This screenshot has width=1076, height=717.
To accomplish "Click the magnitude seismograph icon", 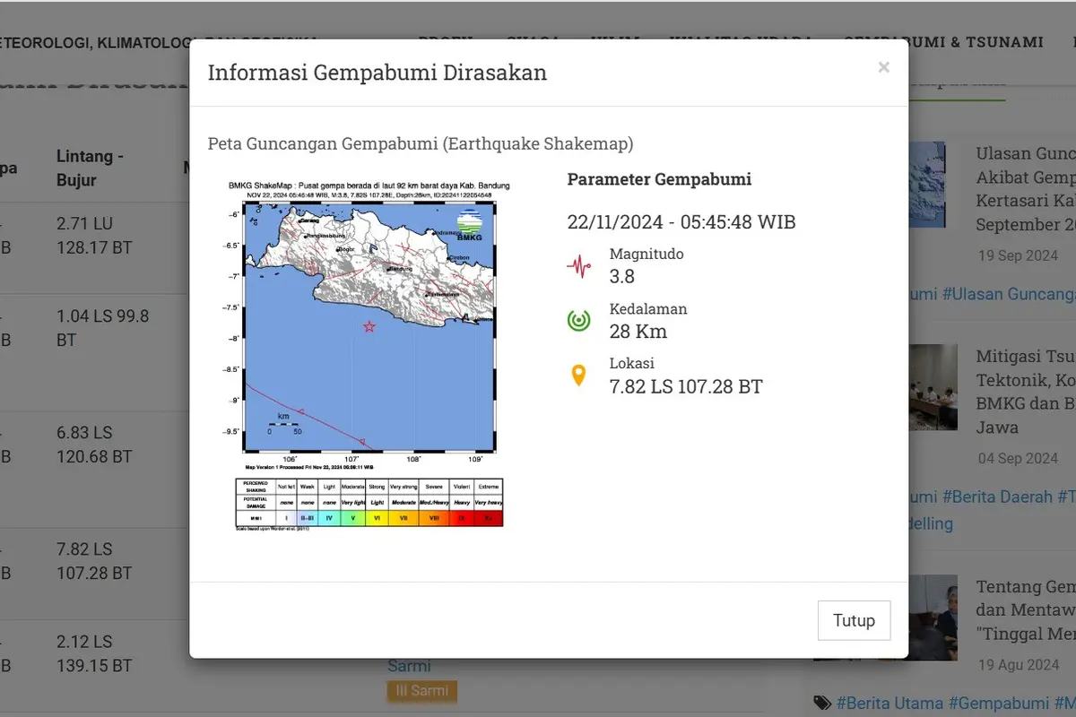I will point(579,266).
